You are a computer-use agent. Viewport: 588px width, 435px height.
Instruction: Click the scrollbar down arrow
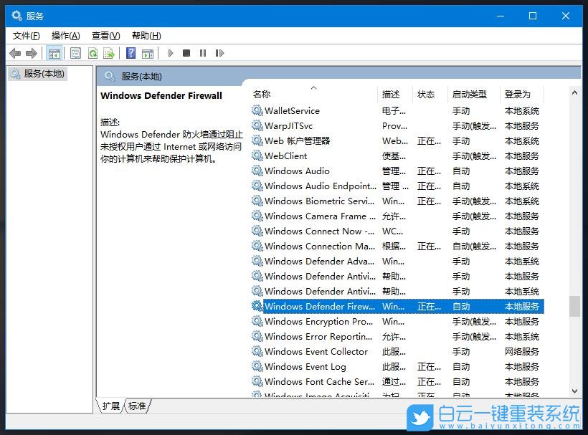[575, 391]
